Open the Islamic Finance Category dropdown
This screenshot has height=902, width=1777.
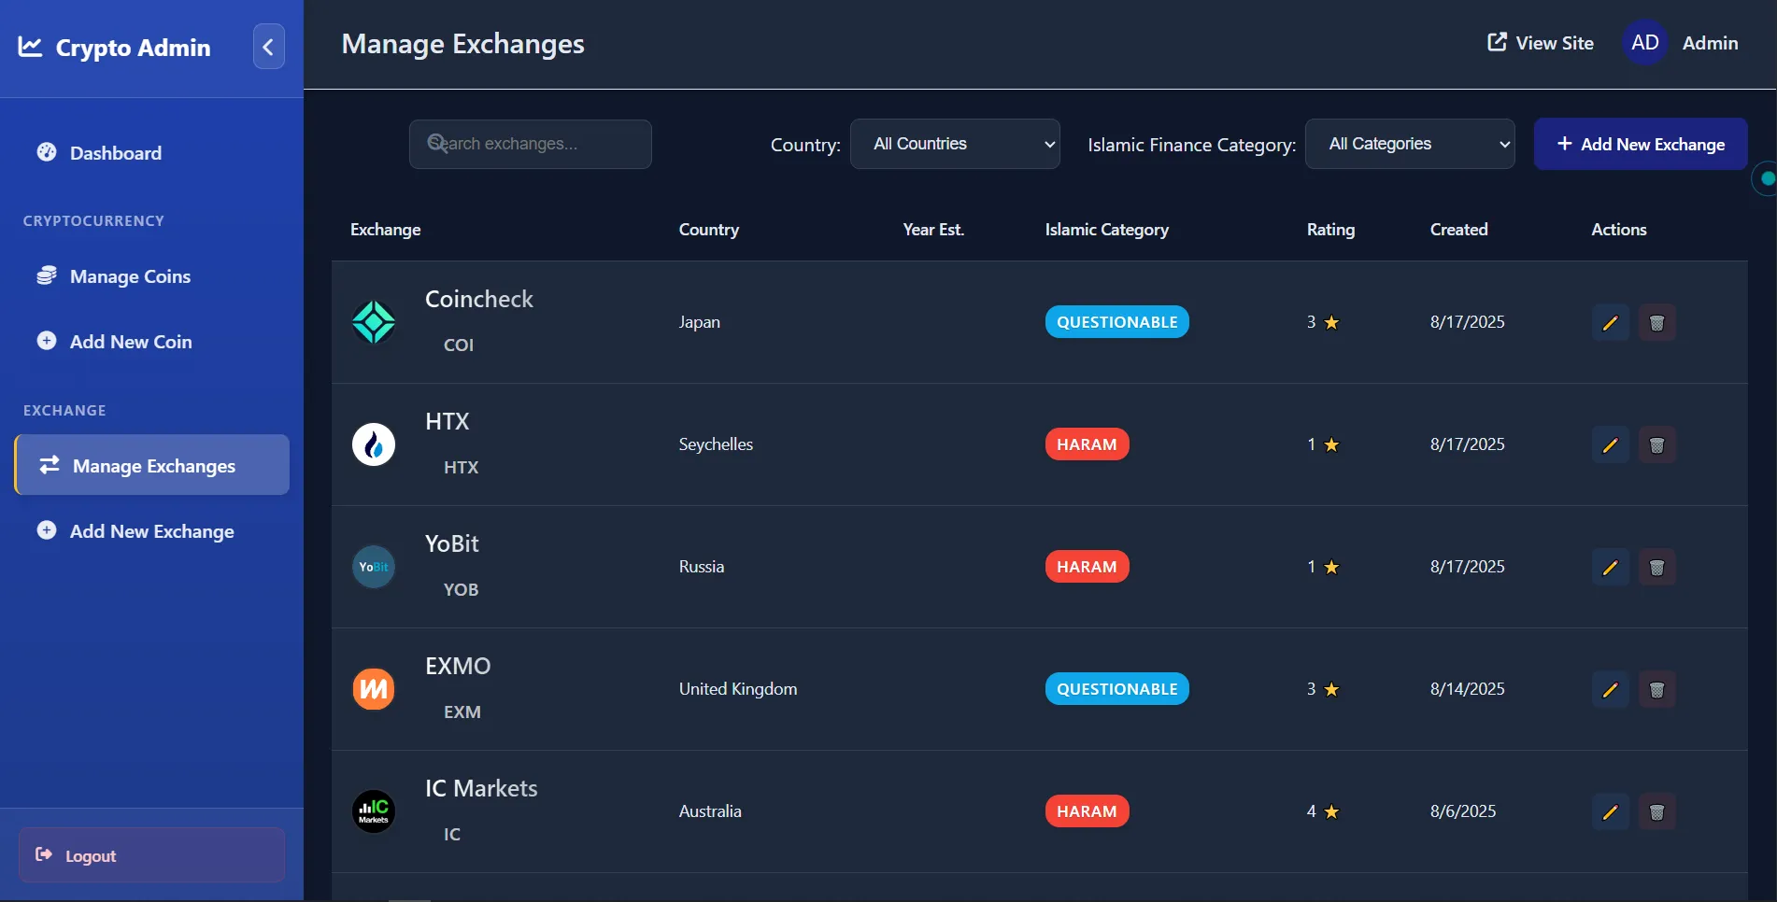1410,144
